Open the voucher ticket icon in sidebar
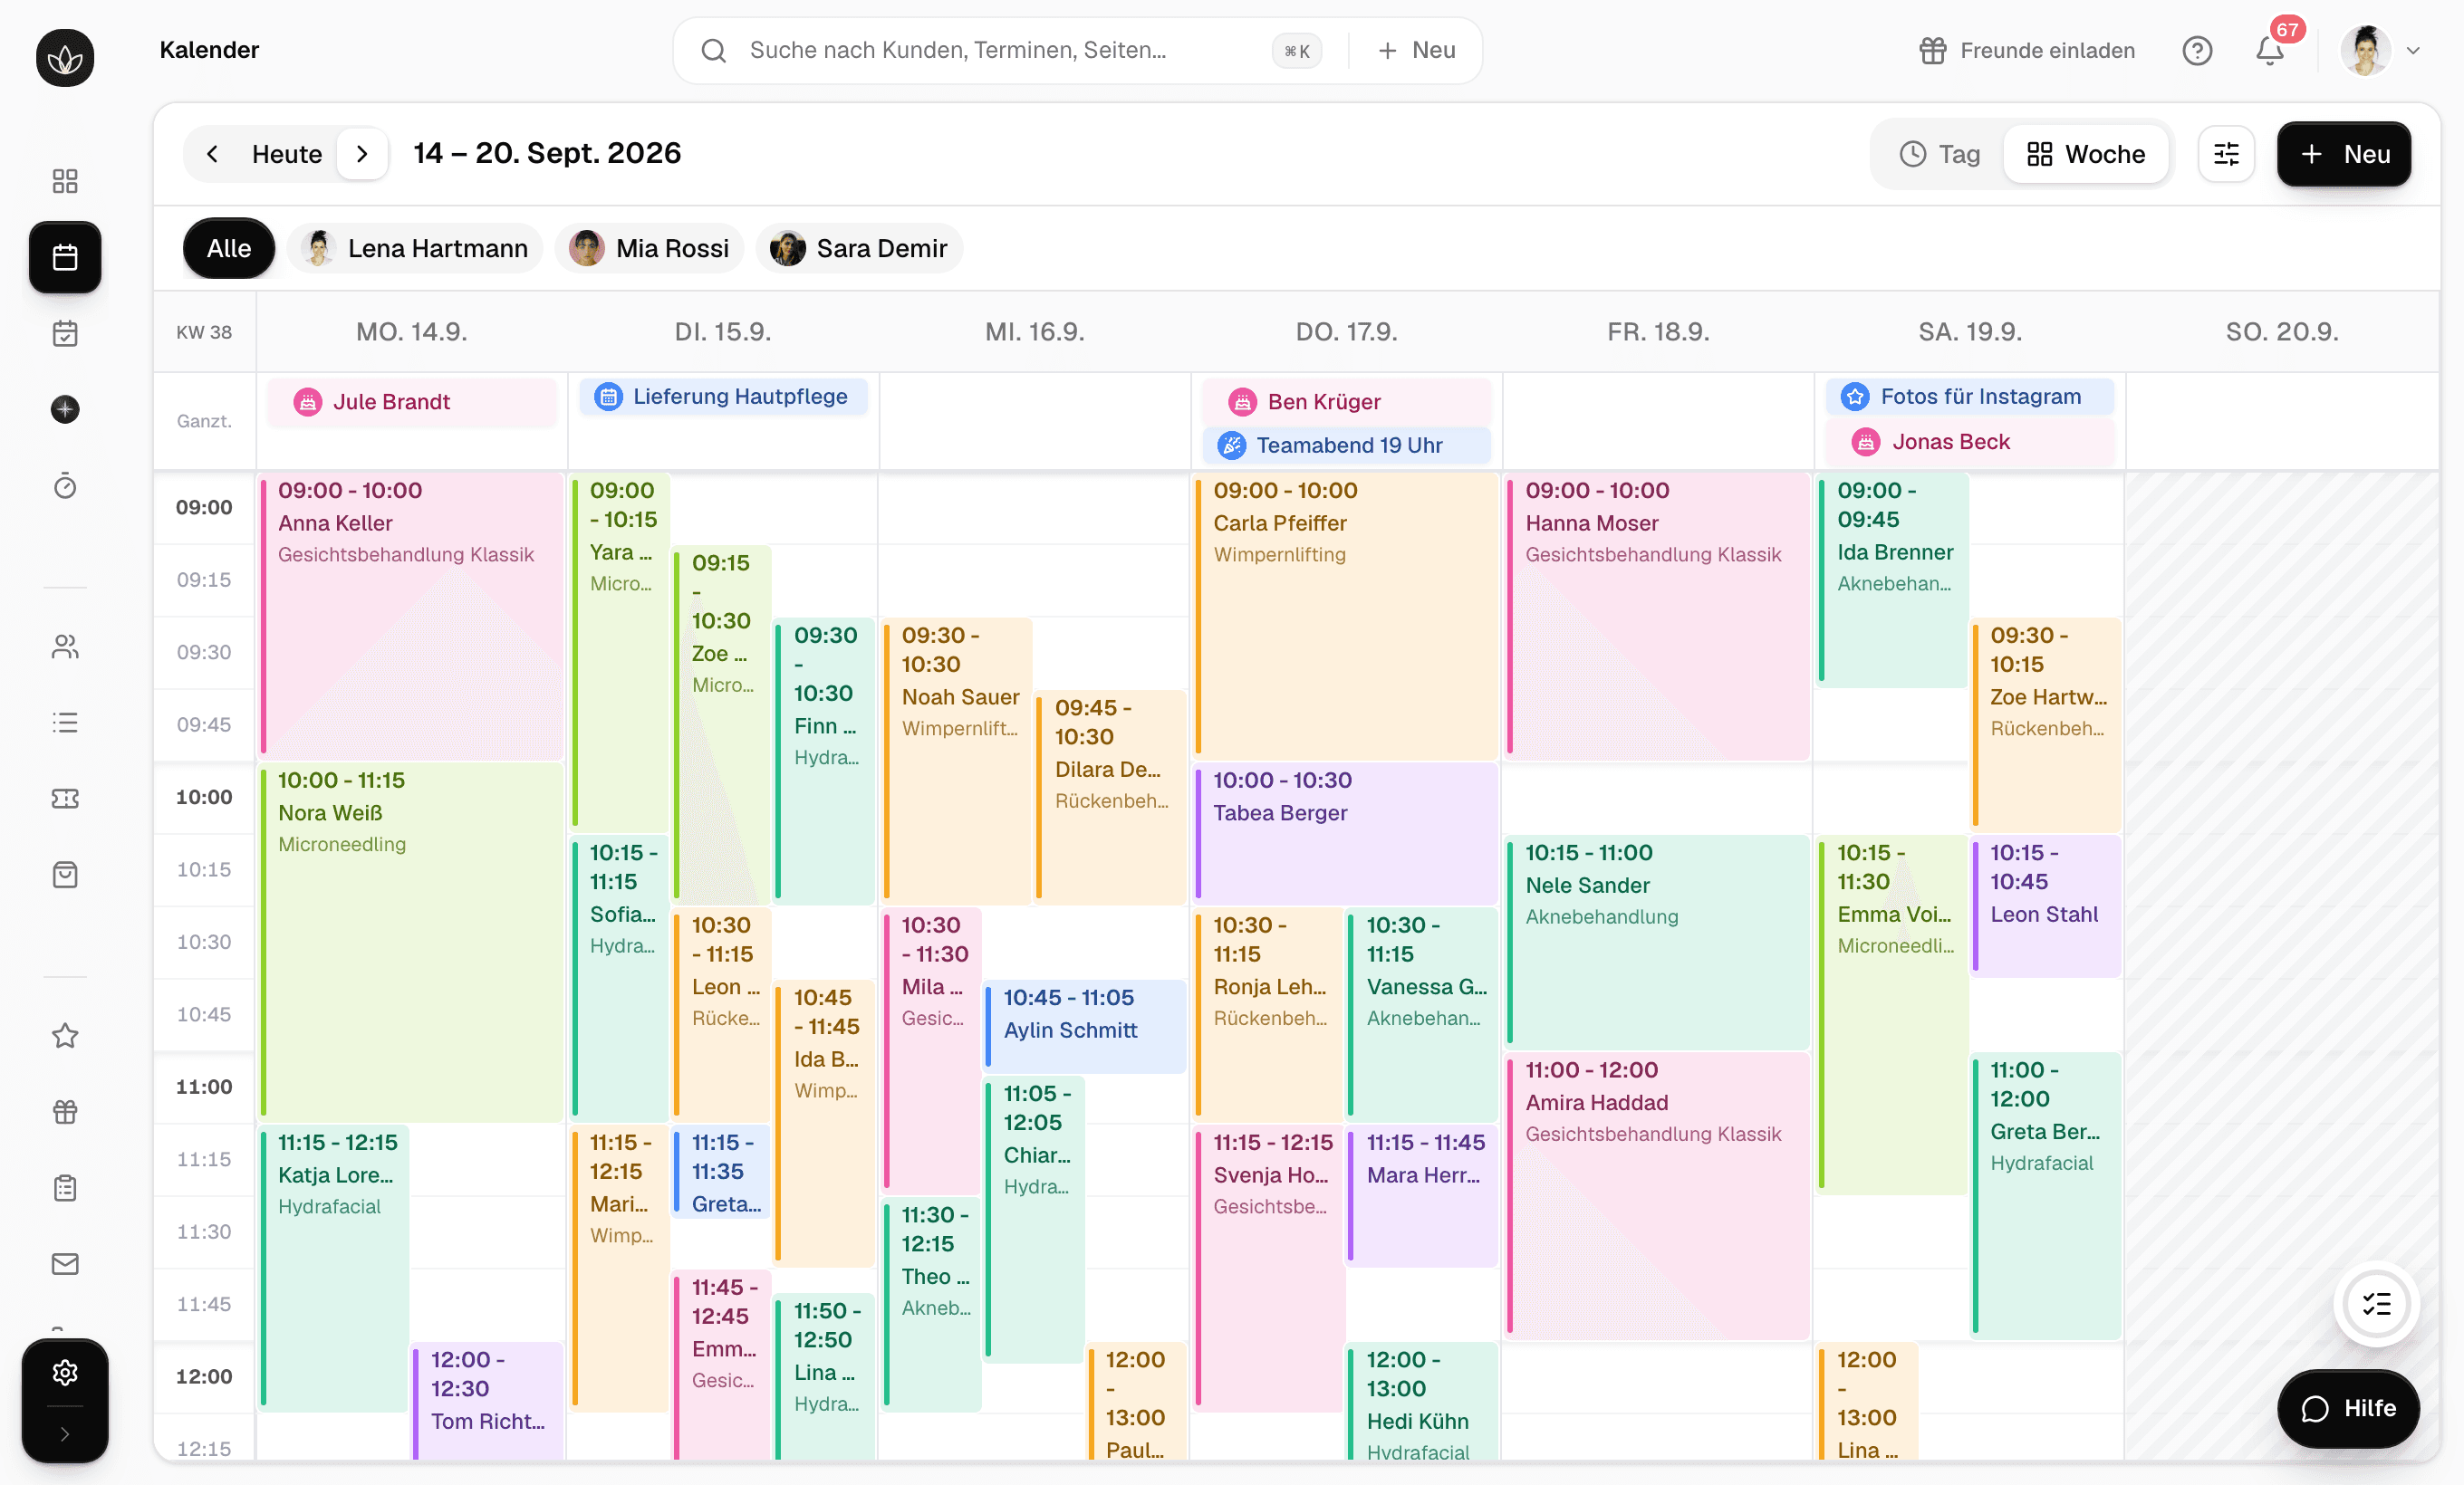 click(65, 799)
